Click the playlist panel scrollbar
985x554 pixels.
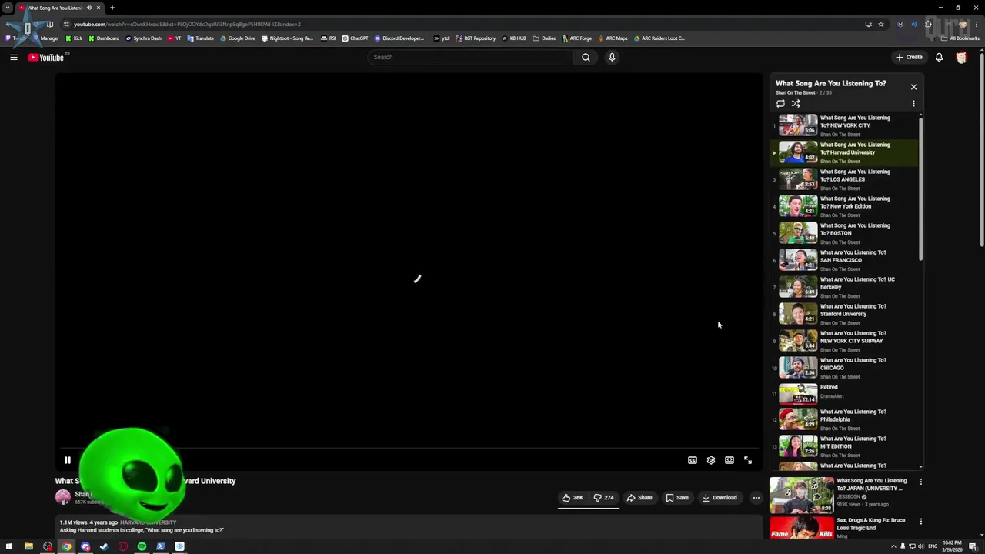pos(920,189)
